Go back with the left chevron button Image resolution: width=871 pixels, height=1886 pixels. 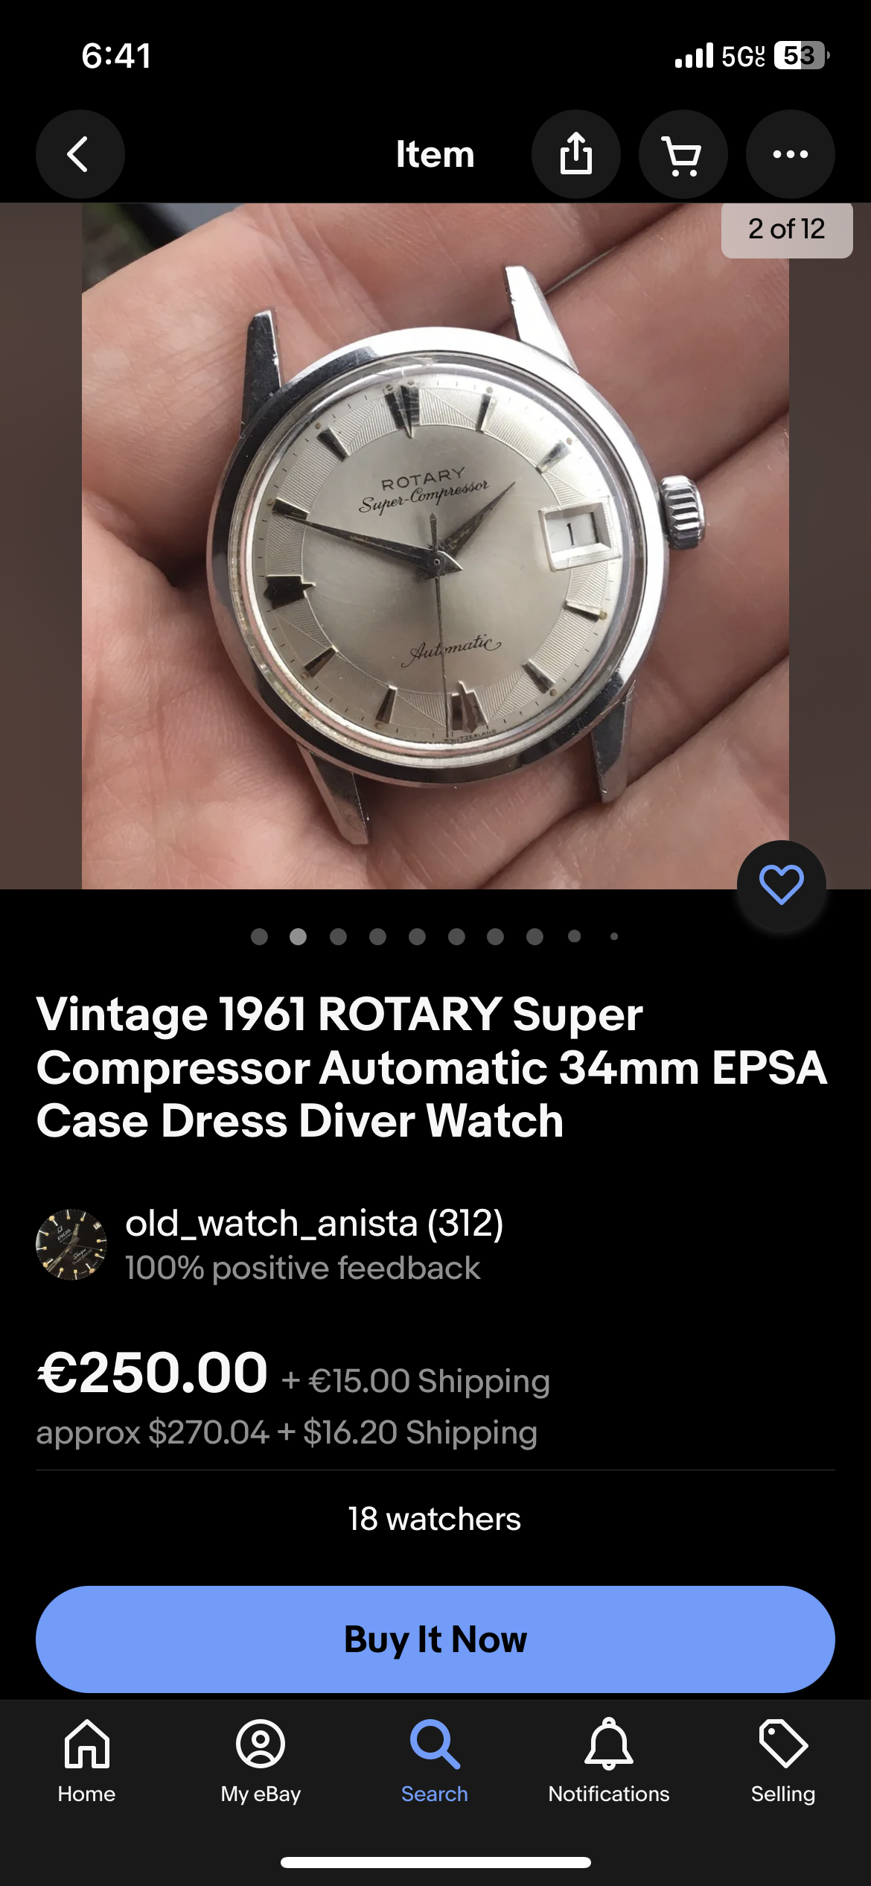80,154
